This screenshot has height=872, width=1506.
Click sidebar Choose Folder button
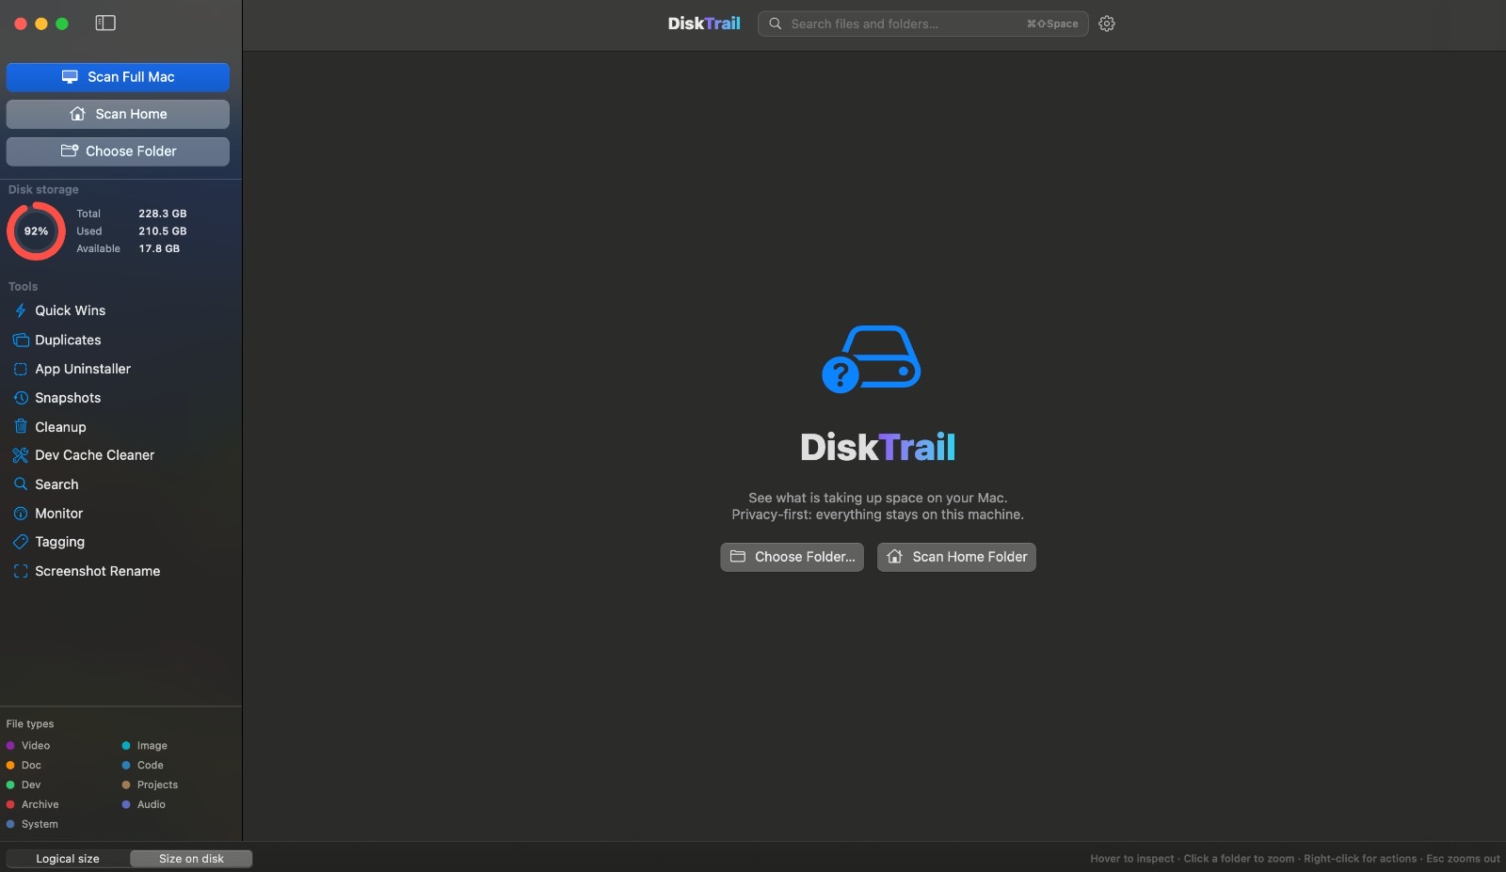pos(118,151)
